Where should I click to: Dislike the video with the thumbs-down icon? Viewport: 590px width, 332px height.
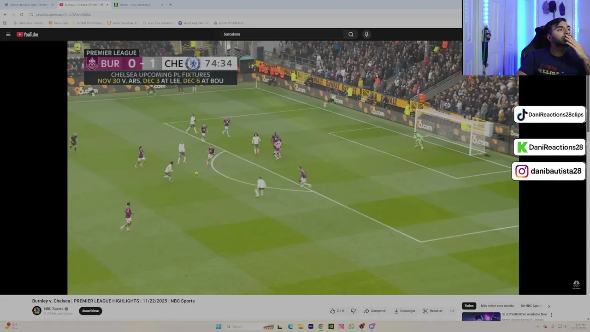tap(354, 311)
